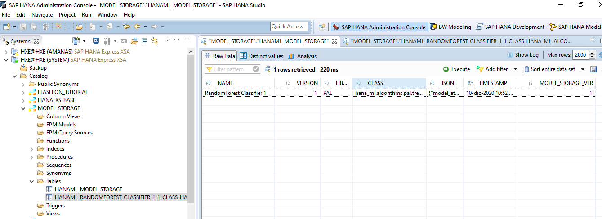Click the Administration monitor icon in Systems view
The image size is (602, 219).
point(96,41)
